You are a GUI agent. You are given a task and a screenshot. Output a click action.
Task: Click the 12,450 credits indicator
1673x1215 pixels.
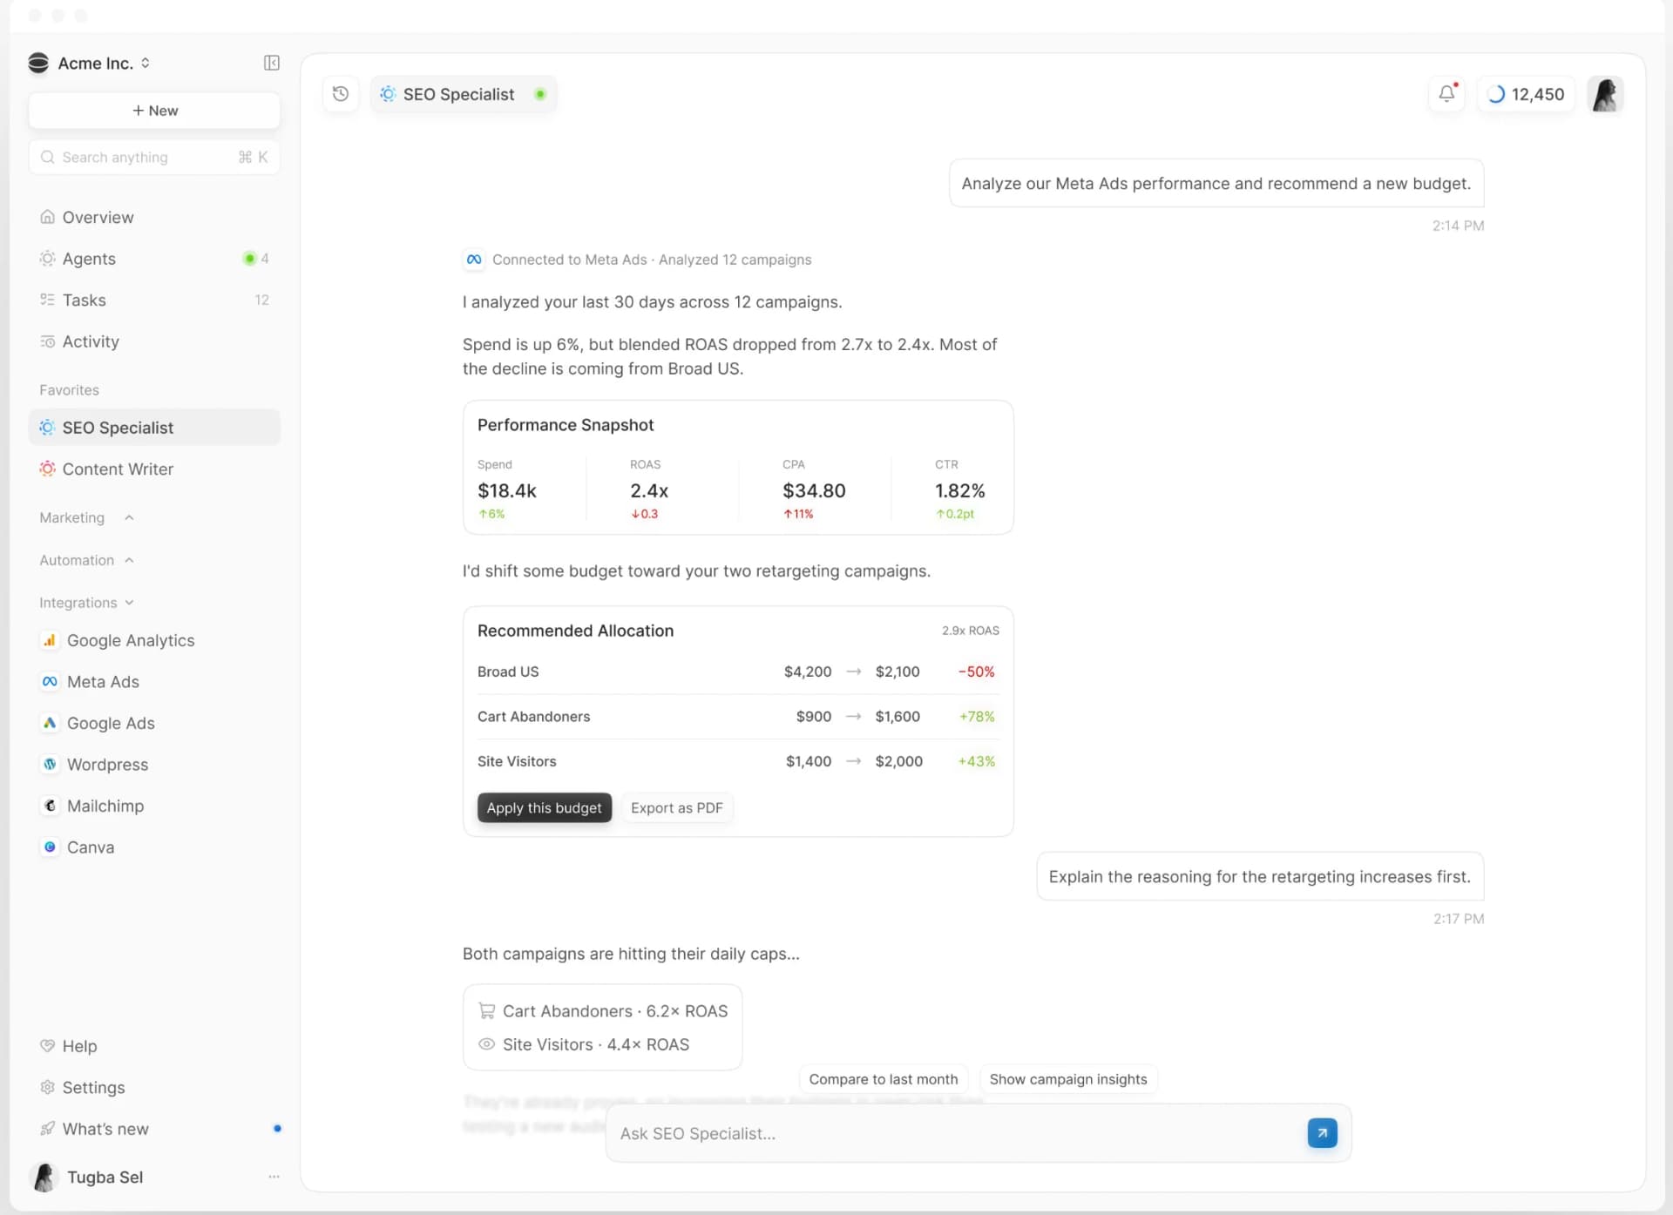pos(1526,94)
